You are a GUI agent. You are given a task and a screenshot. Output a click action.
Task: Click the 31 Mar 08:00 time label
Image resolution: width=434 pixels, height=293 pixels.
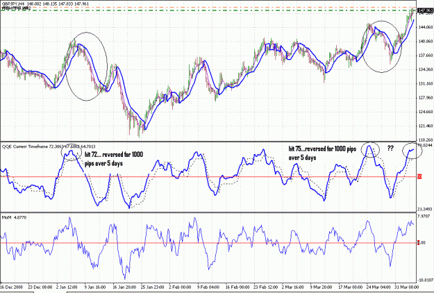[x=407, y=287]
